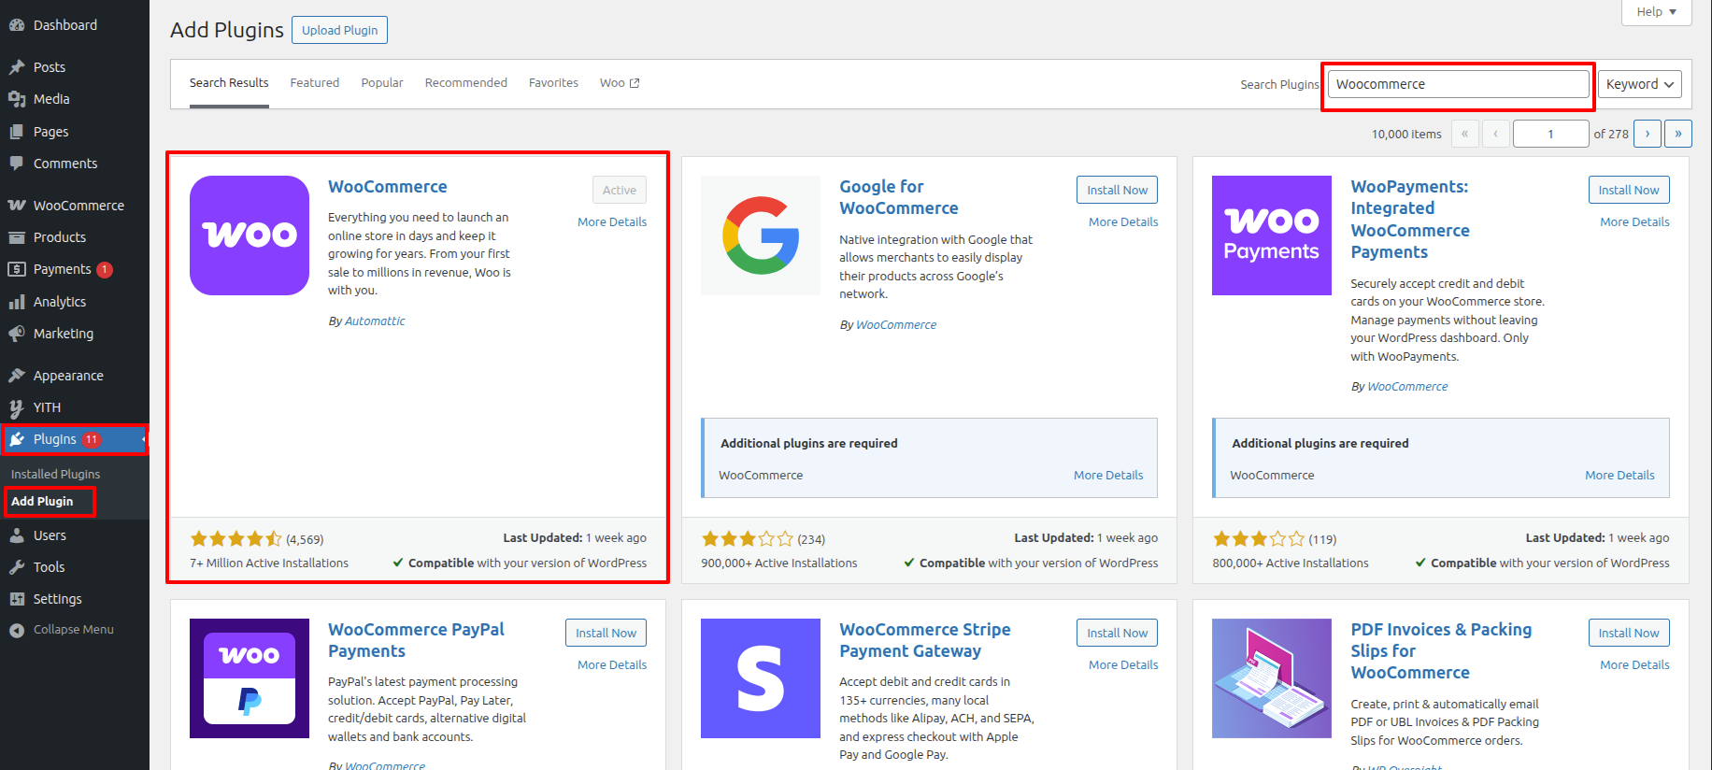Switch to the Recommended tab
The image size is (1712, 770).
pyautogui.click(x=466, y=83)
